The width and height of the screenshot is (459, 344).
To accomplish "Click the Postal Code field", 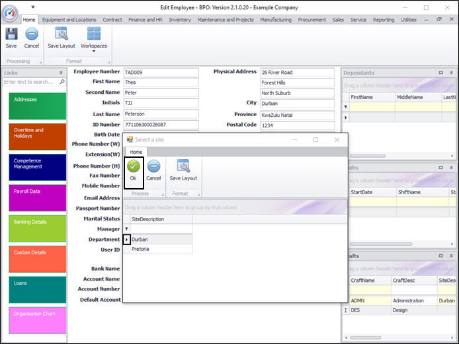I will click(297, 125).
